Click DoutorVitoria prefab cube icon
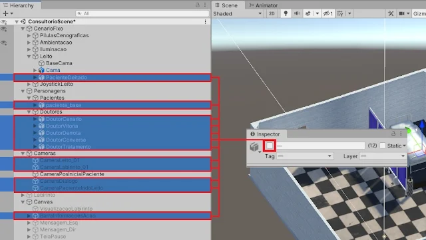The height and width of the screenshot is (240, 426). 41,126
